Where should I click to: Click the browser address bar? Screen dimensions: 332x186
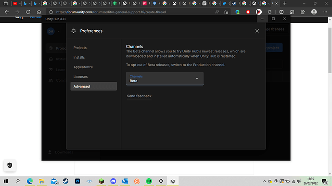pyautogui.click(x=131, y=12)
